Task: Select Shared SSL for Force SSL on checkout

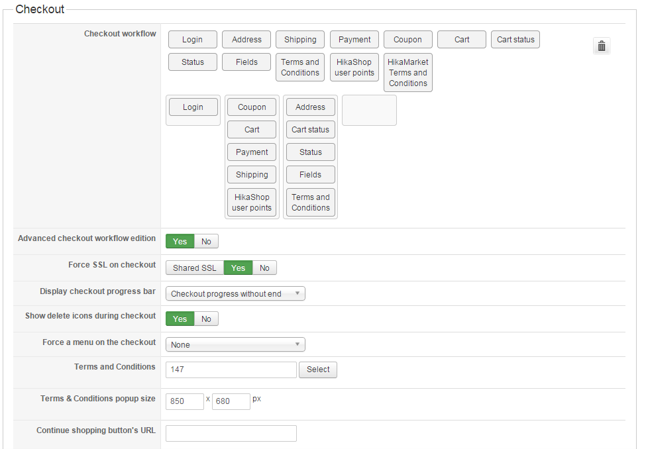Action: click(x=194, y=268)
